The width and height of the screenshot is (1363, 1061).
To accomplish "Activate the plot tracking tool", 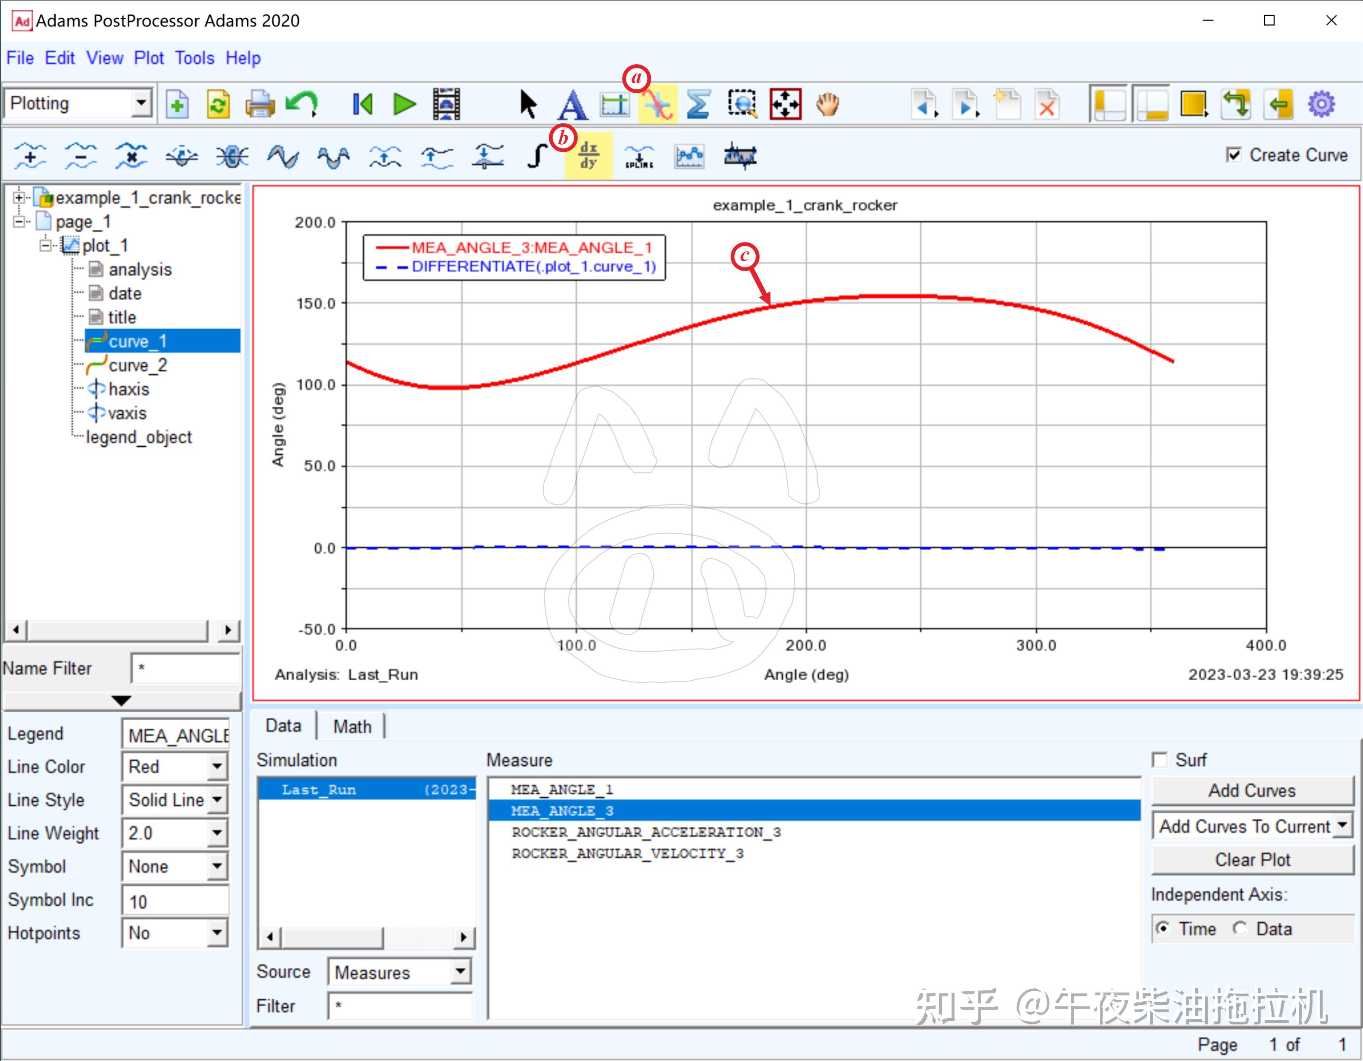I will [x=658, y=105].
